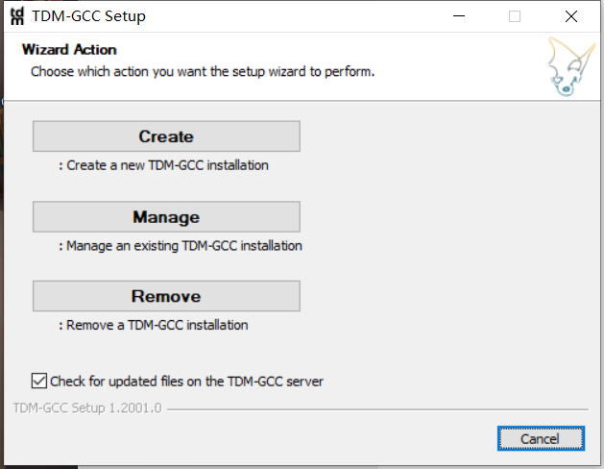Click the tdm app icon in title bar
Image resolution: width=604 pixels, height=469 pixels.
[x=17, y=16]
